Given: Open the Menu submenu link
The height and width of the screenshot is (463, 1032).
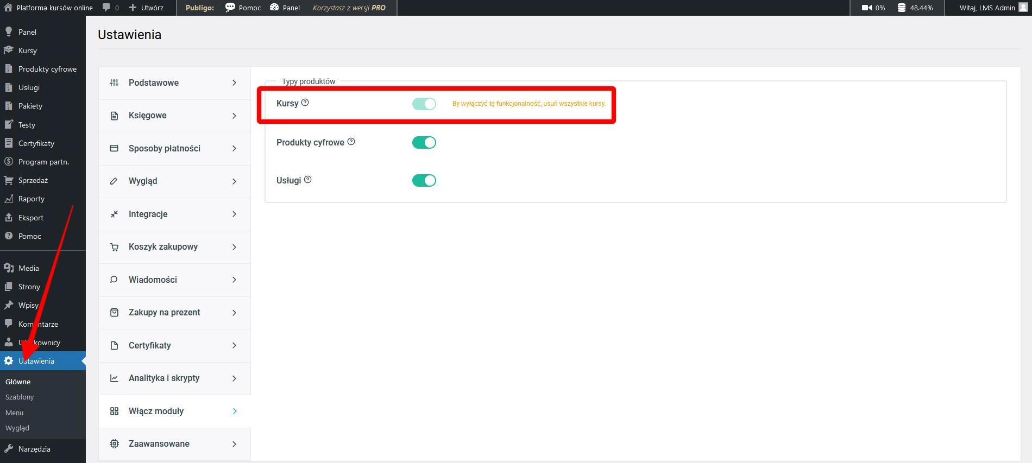Looking at the screenshot, I should coord(15,413).
